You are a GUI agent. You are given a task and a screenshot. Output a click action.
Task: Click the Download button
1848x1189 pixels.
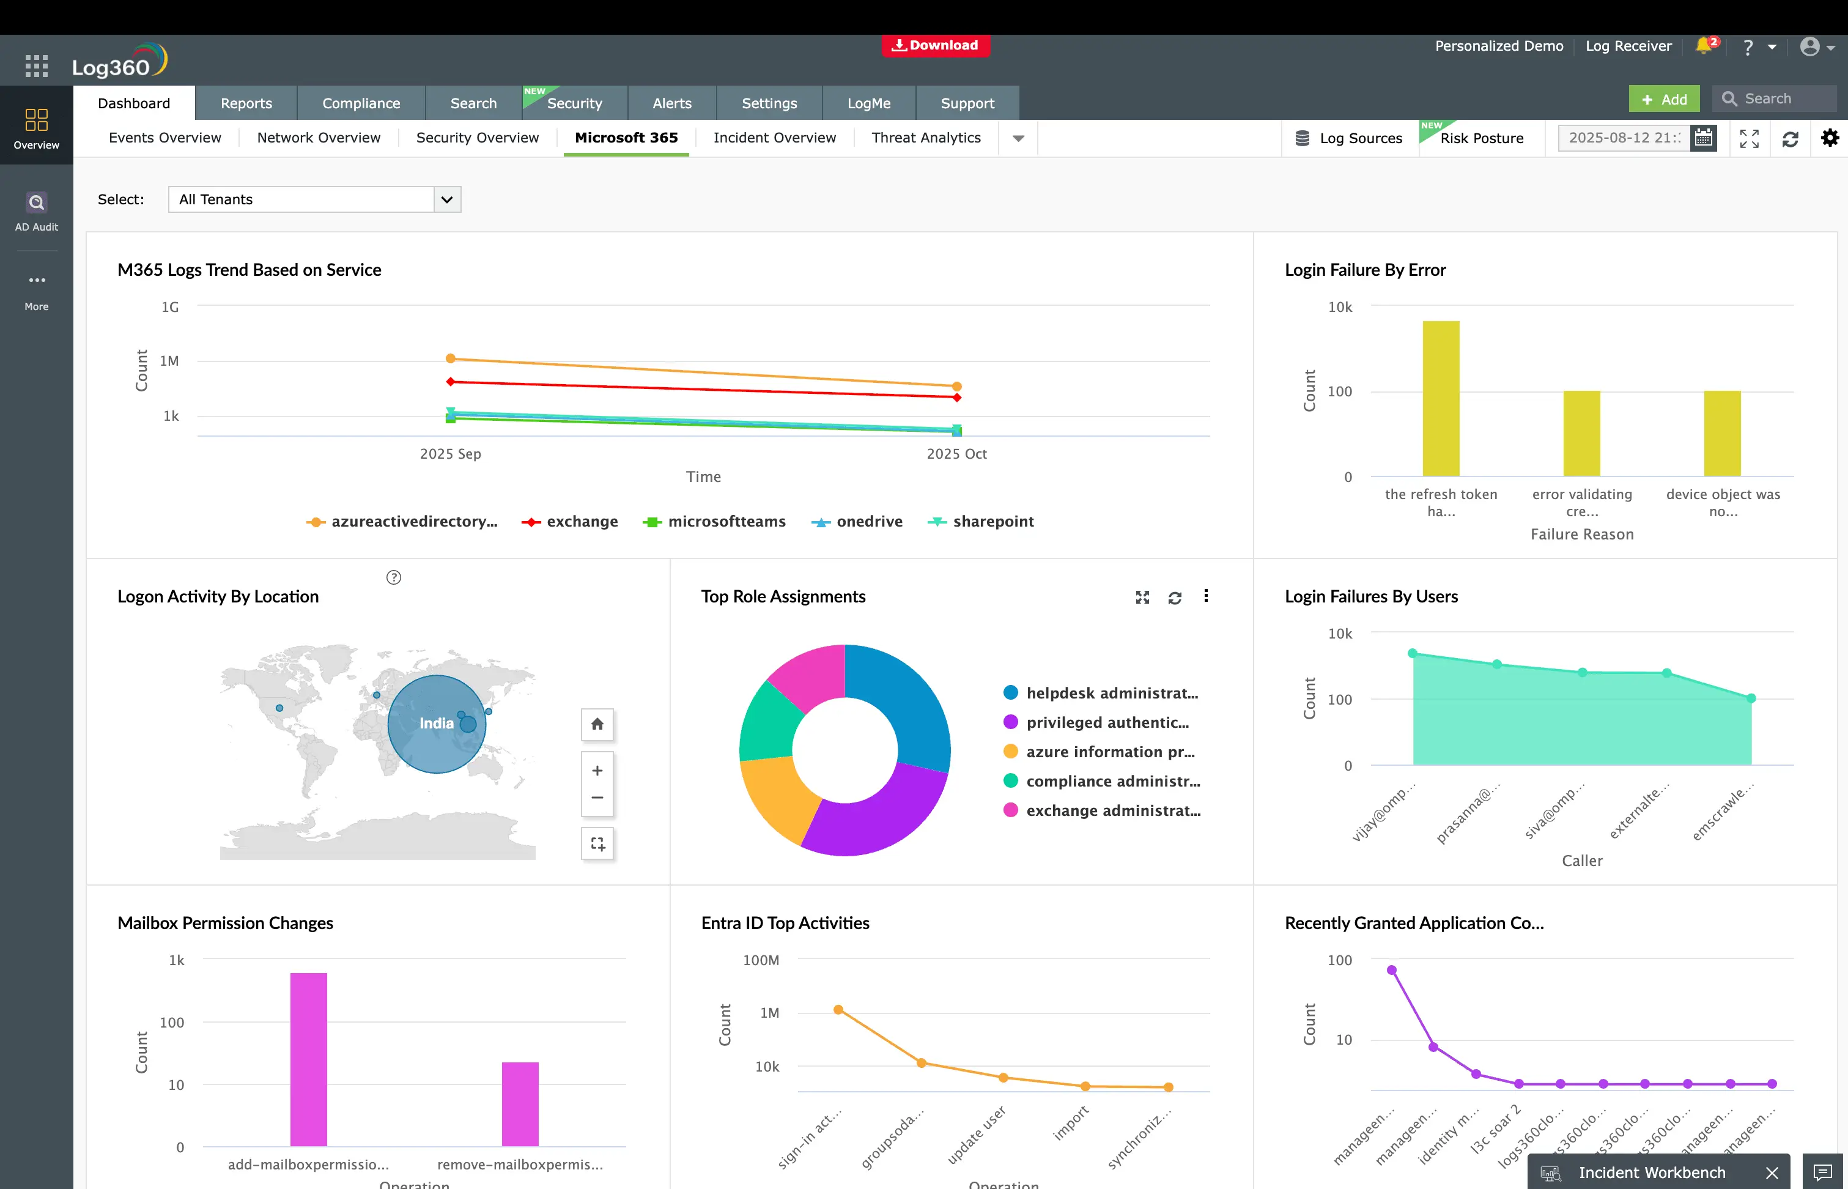pyautogui.click(x=935, y=45)
